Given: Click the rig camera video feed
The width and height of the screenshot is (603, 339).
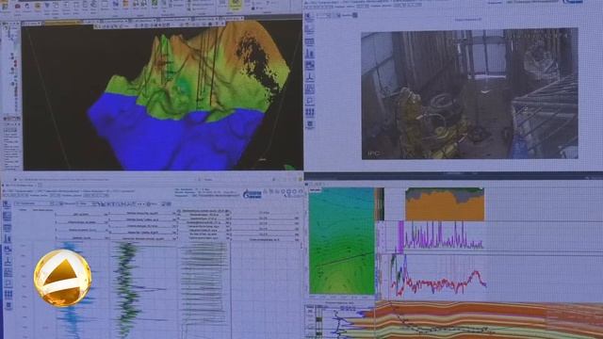Looking at the screenshot, I should click(x=469, y=93).
